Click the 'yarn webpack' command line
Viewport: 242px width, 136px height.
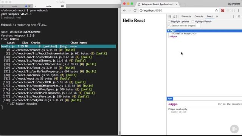coord(24,11)
